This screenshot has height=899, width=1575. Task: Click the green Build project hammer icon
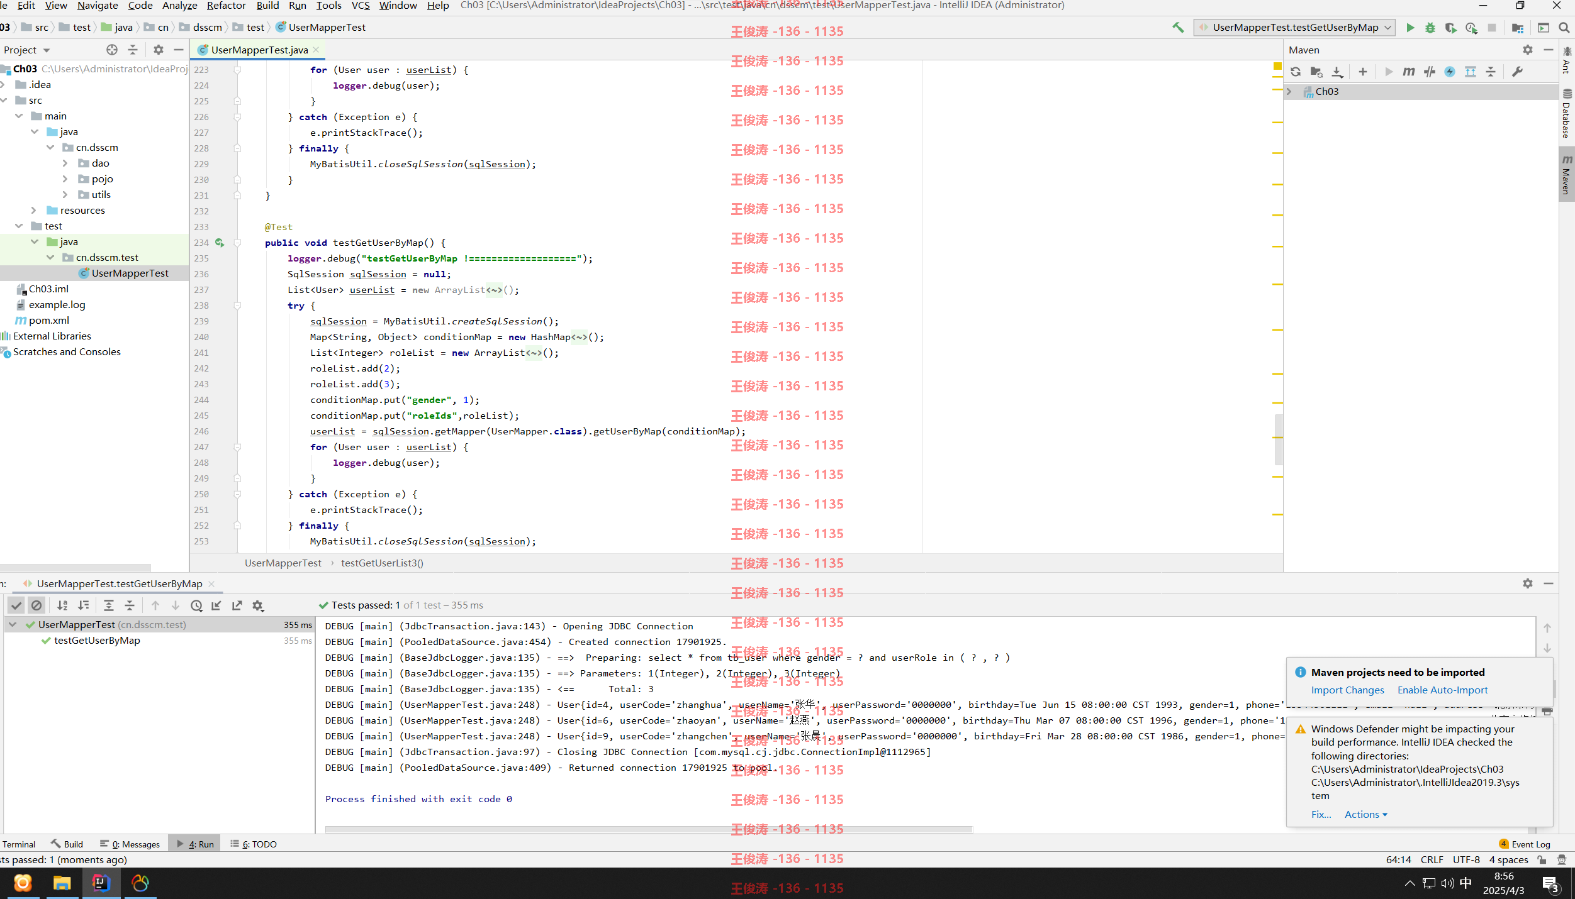coord(1178,28)
